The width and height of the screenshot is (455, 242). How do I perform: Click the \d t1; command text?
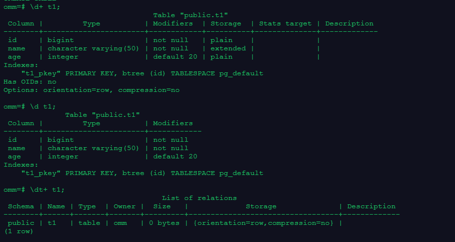[43, 107]
